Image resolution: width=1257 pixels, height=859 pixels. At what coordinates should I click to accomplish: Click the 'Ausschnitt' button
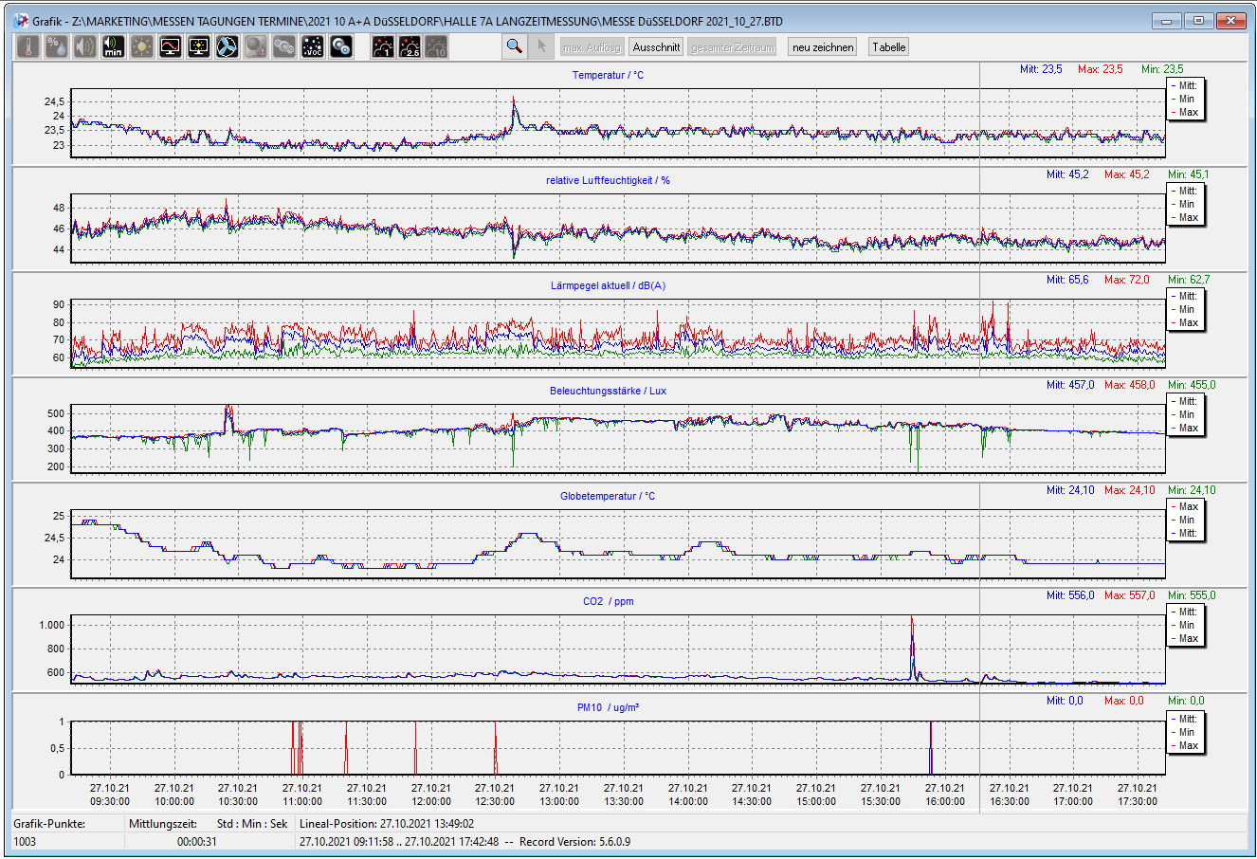(x=656, y=47)
